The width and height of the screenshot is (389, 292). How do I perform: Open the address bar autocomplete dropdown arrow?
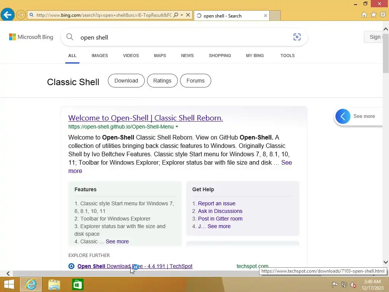tap(182, 15)
